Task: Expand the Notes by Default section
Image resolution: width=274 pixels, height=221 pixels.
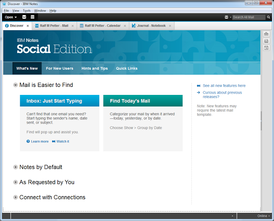Action: pyautogui.click(x=15, y=167)
